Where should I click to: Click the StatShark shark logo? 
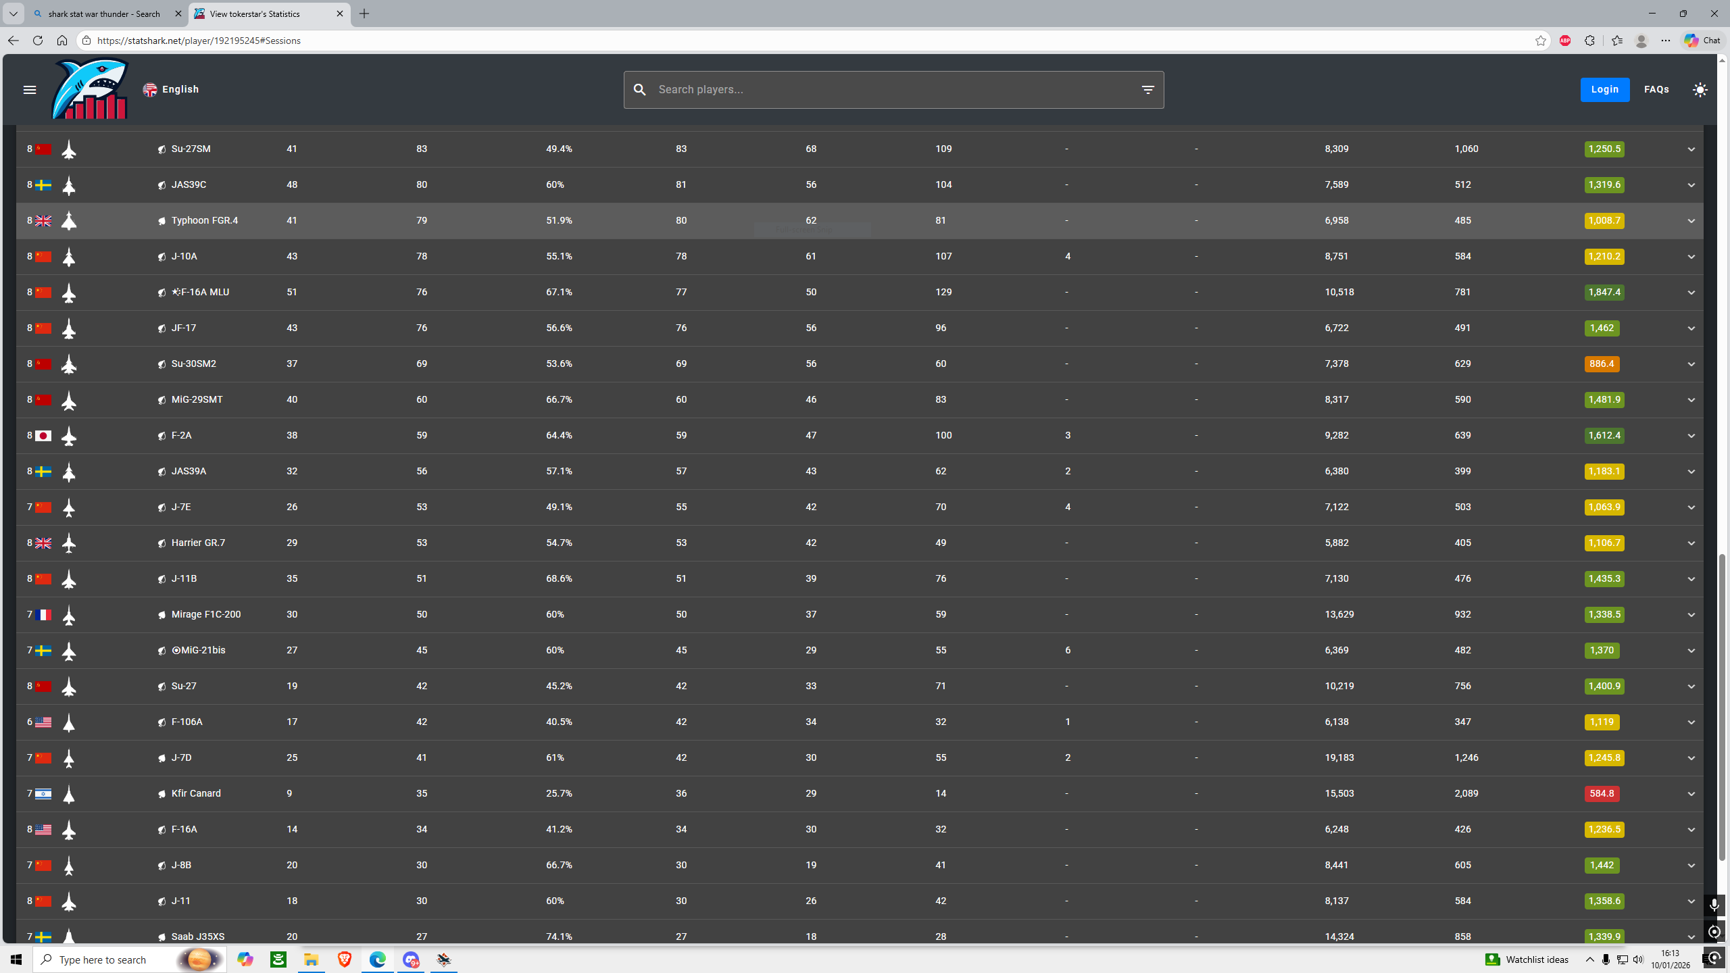[91, 89]
